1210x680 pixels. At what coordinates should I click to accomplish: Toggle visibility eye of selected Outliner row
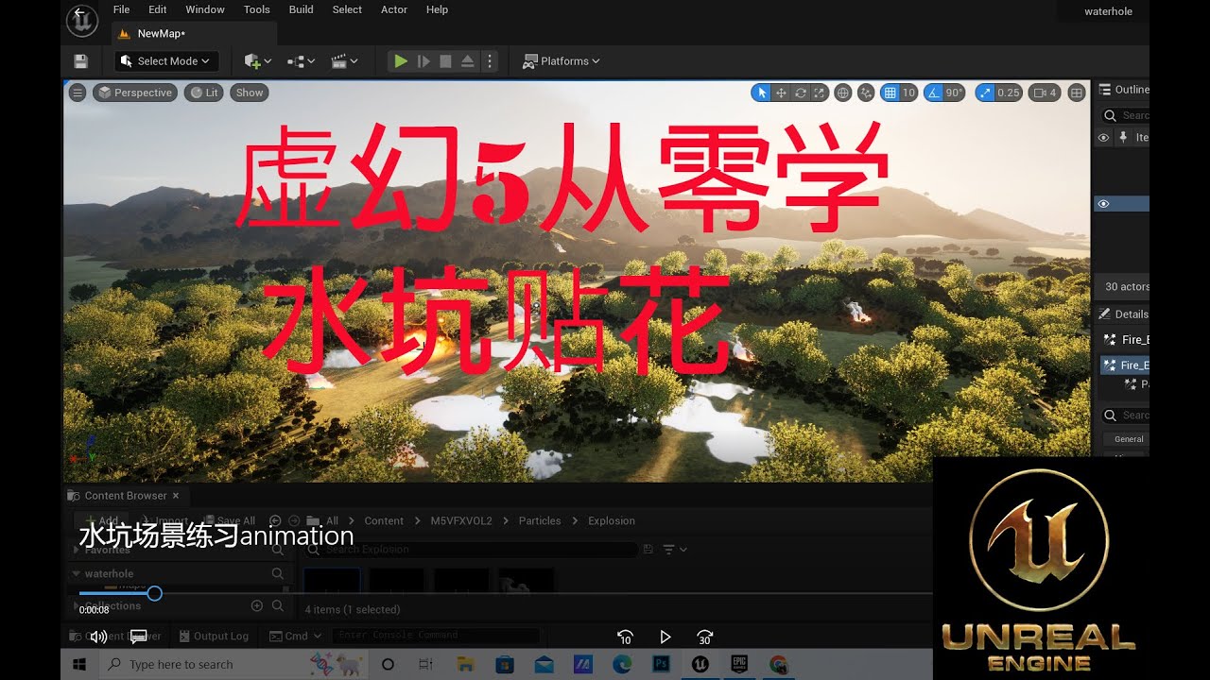[1103, 204]
